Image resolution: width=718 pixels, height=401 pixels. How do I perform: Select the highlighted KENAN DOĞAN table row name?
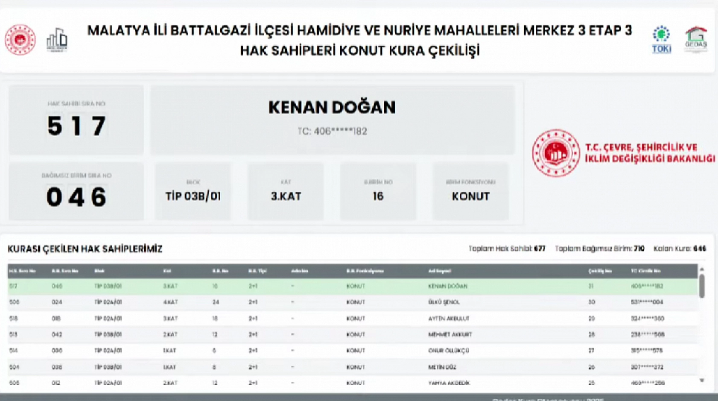click(x=448, y=286)
